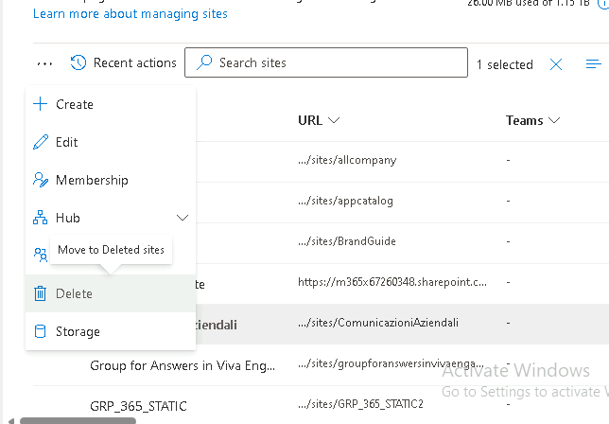Sort by the URL column header
609x424 pixels.
pyautogui.click(x=319, y=120)
